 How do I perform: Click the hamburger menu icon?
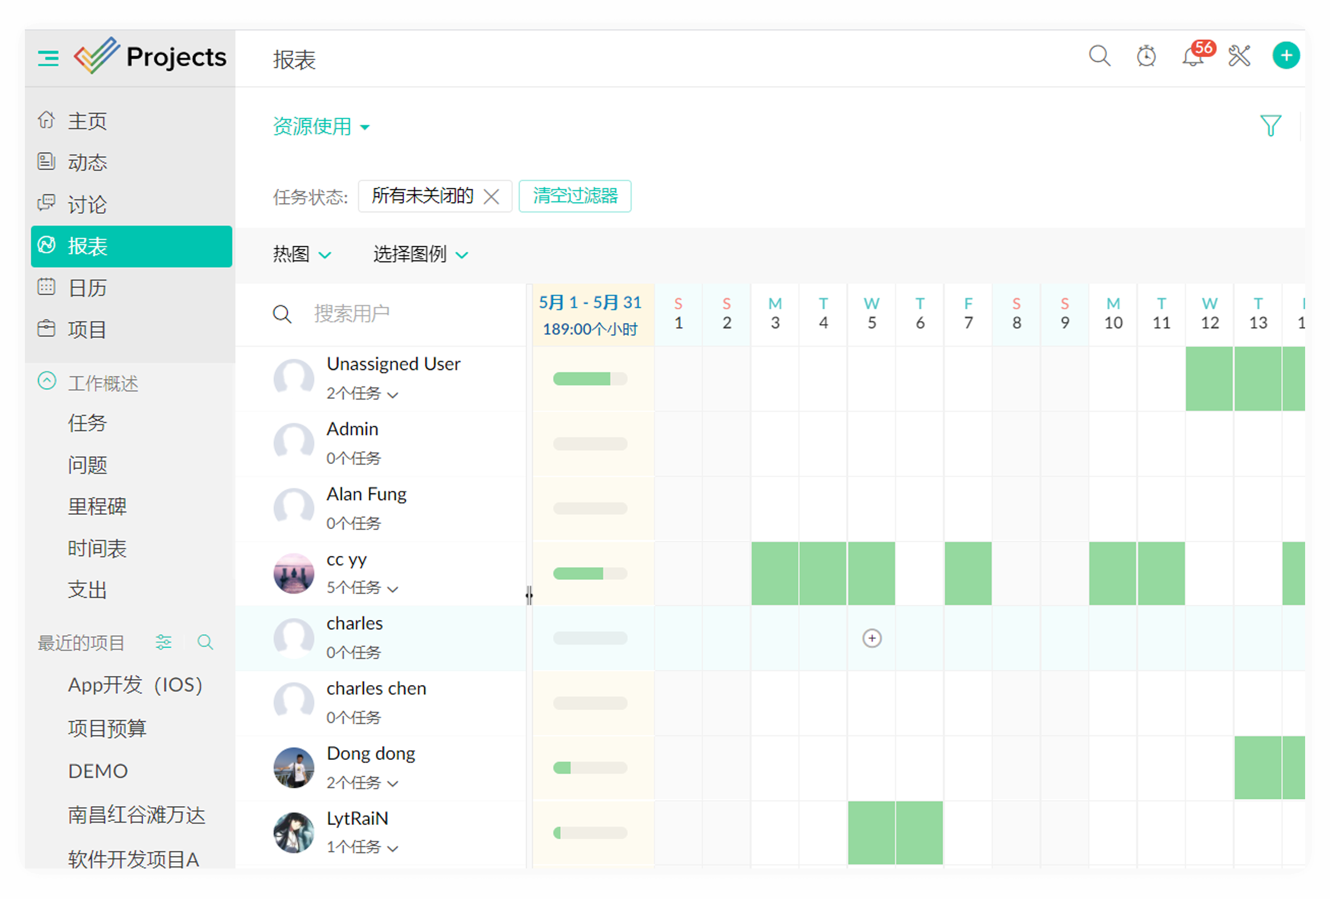pyautogui.click(x=48, y=58)
